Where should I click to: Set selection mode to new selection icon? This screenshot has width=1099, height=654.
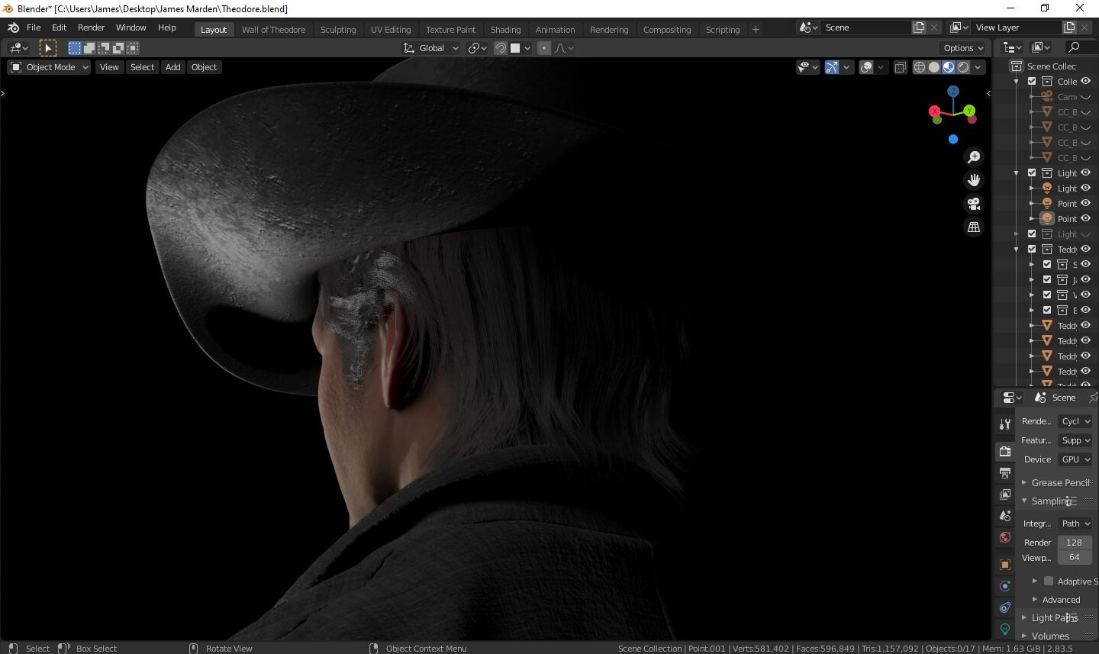coord(75,48)
